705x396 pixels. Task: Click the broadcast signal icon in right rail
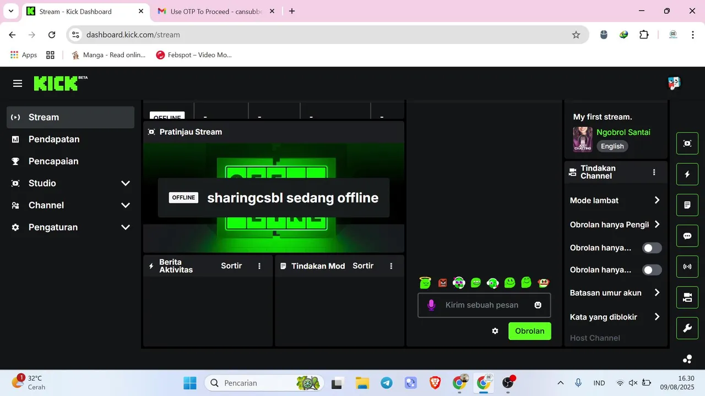tap(687, 267)
